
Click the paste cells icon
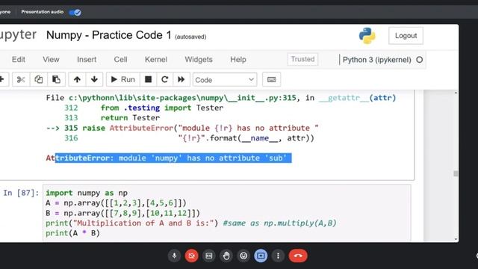56,80
